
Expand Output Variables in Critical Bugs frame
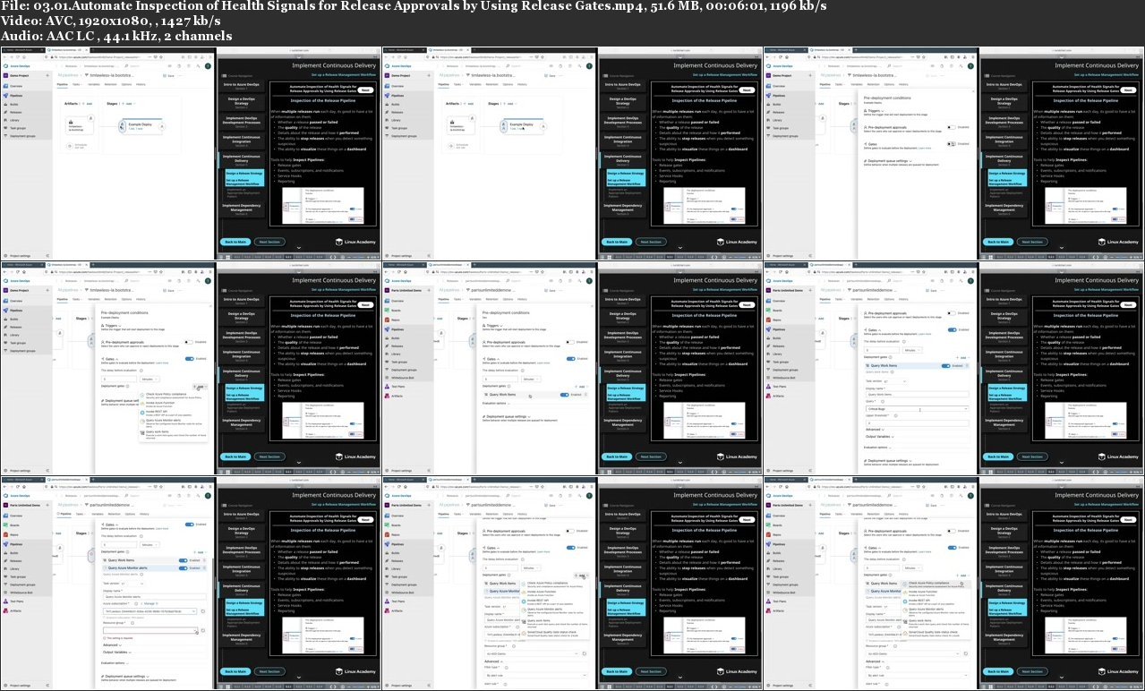[x=880, y=437]
